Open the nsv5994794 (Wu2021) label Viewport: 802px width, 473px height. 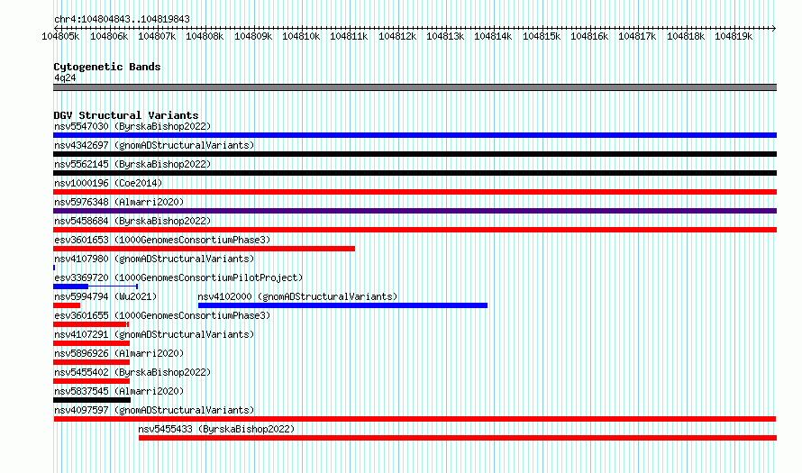coord(105,296)
